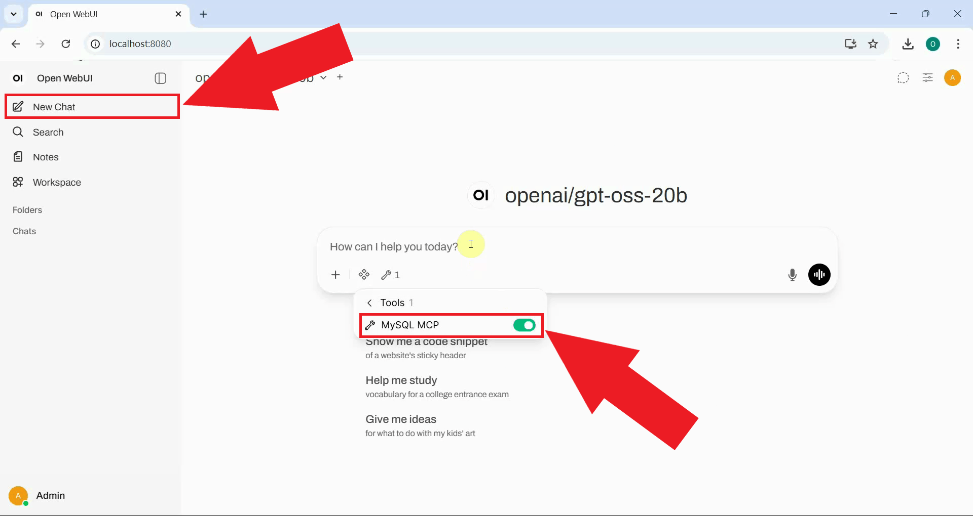Go back from the Tools menu
This screenshot has width=973, height=516.
[x=369, y=303]
